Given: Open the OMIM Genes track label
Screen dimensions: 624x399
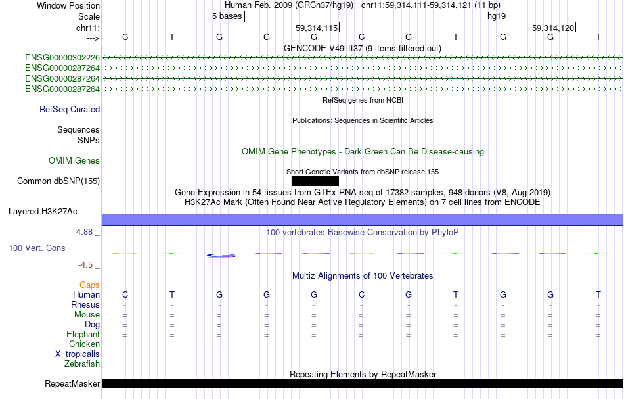Looking at the screenshot, I should [x=74, y=161].
